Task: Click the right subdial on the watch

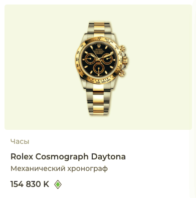Action: (x=107, y=59)
